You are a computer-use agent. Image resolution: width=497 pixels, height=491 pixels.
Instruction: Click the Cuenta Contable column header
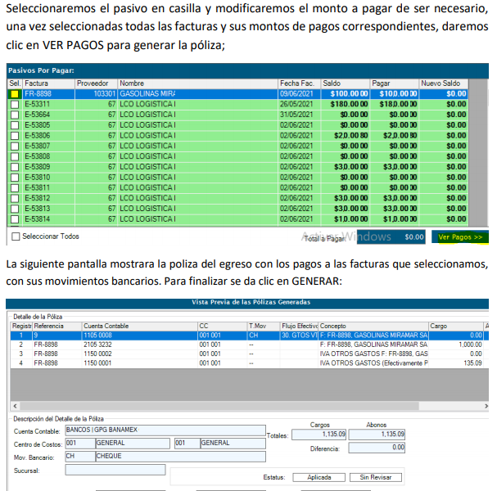[x=139, y=327]
